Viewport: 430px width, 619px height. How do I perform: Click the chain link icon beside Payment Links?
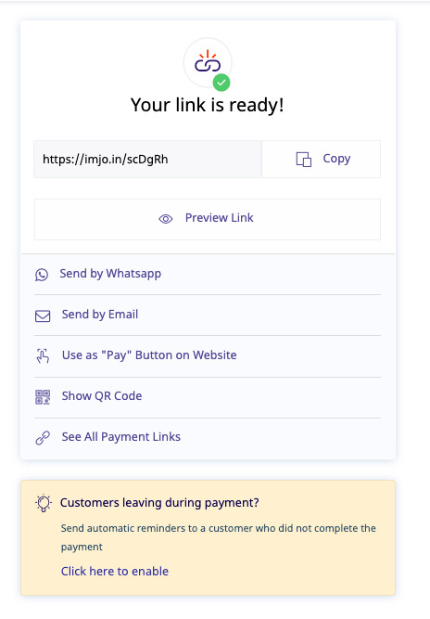click(43, 438)
